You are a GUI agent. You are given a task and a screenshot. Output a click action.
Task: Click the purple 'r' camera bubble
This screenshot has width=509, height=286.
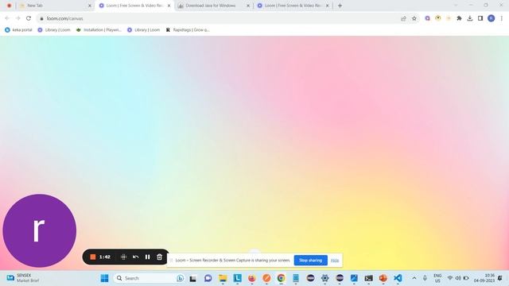pyautogui.click(x=40, y=230)
